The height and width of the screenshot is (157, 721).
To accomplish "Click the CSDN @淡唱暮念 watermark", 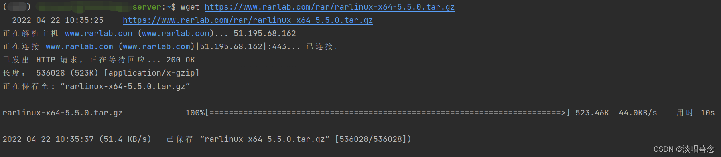I will coord(684,149).
